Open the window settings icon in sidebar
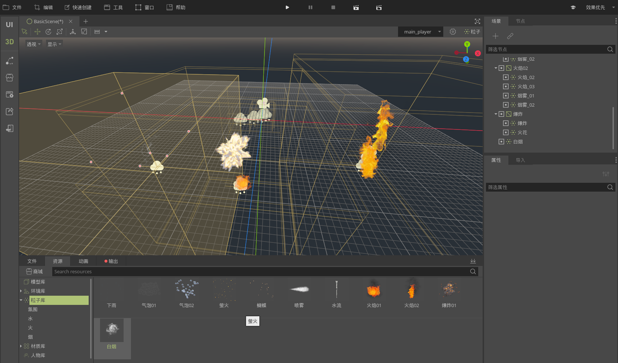The image size is (618, 363). (x=10, y=95)
